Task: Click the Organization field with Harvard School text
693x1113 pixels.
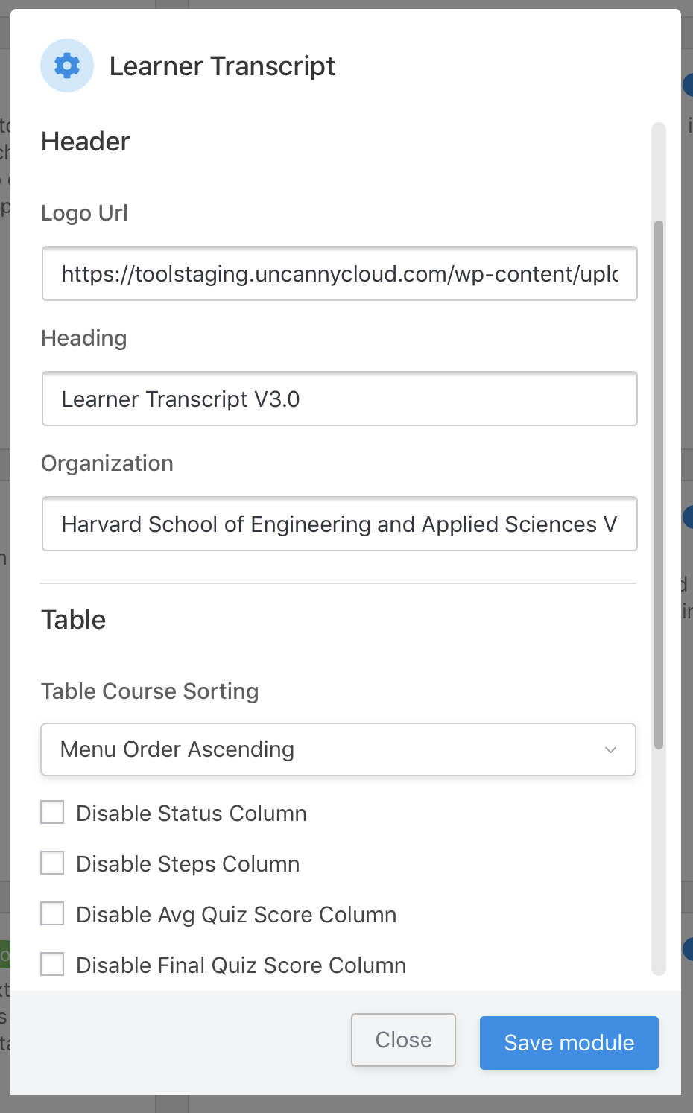Action: point(339,524)
